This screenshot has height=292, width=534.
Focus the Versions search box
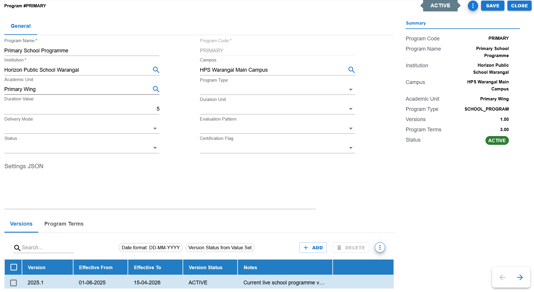coord(47,248)
